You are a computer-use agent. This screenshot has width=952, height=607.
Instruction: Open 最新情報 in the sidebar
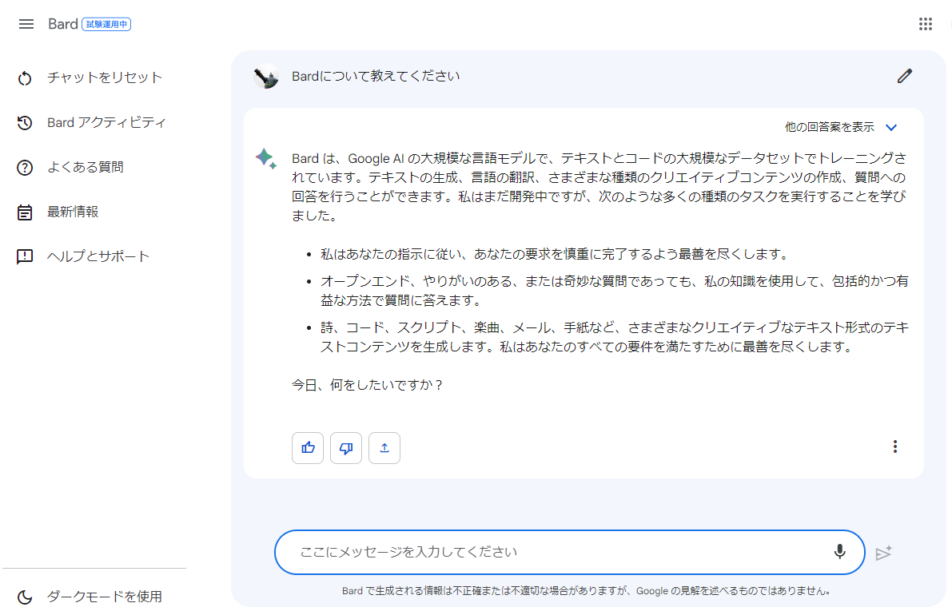73,212
